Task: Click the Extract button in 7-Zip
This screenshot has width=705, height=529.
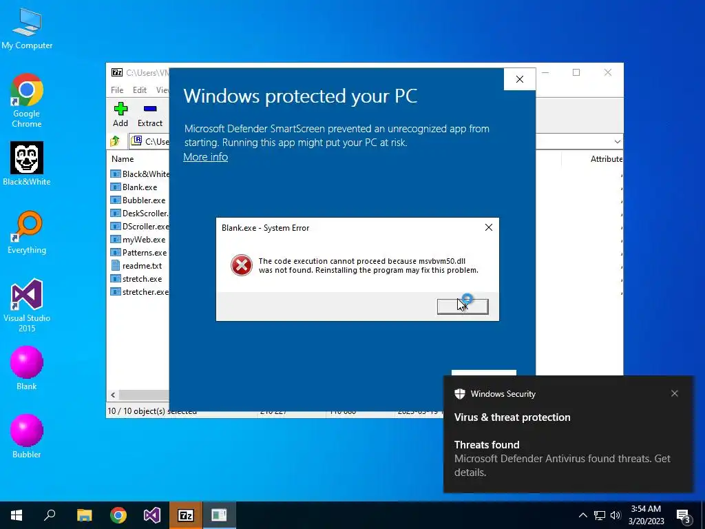Action: [x=149, y=114]
